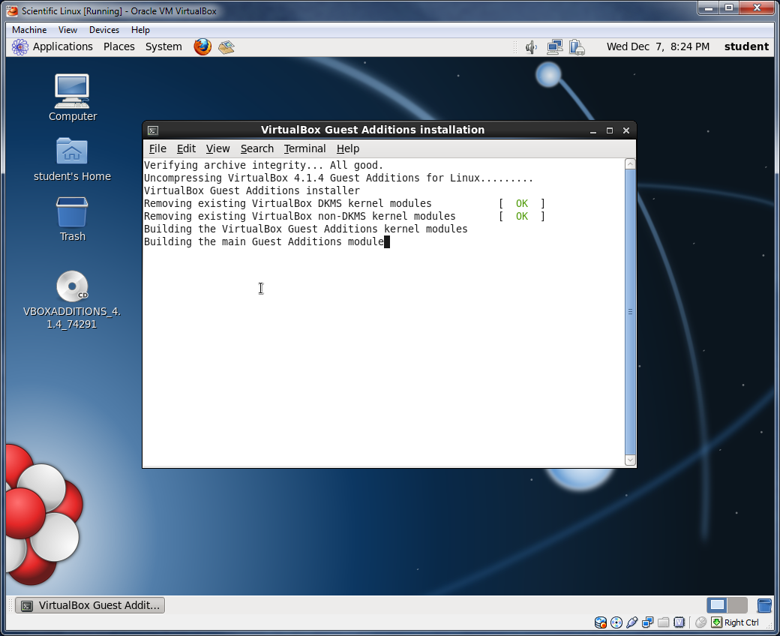
Task: Click the virtualization chip indicator in VirtualBox status bar
Action: click(x=679, y=622)
